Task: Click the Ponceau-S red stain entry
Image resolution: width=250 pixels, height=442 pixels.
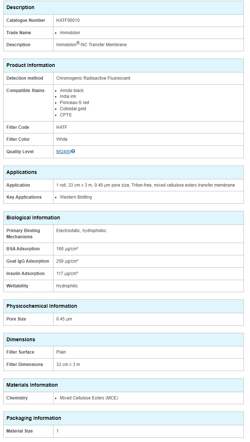Action: click(74, 103)
